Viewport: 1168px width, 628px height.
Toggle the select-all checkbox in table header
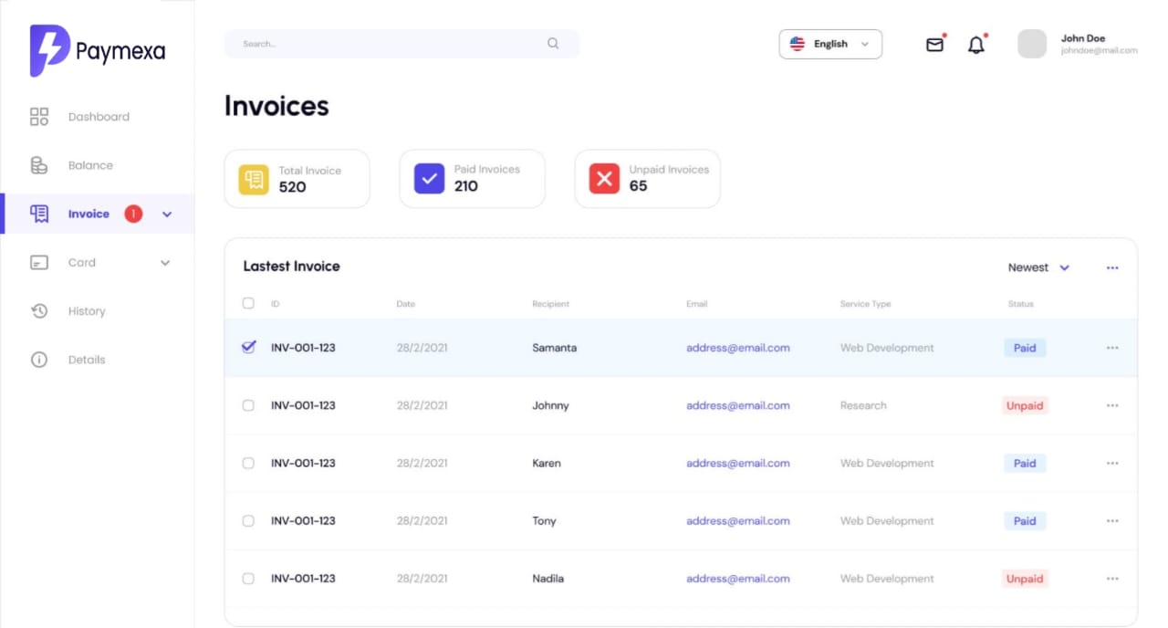pyautogui.click(x=248, y=303)
